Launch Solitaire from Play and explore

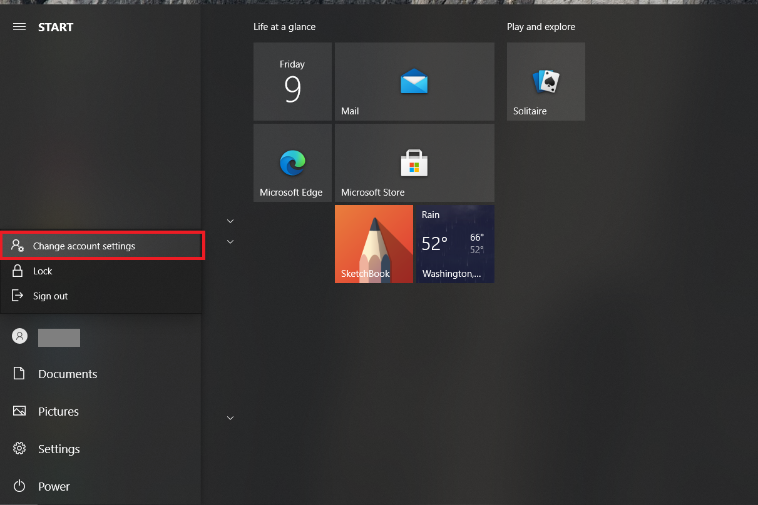tap(545, 81)
